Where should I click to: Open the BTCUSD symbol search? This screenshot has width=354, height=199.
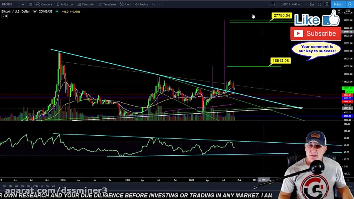coord(7,4)
